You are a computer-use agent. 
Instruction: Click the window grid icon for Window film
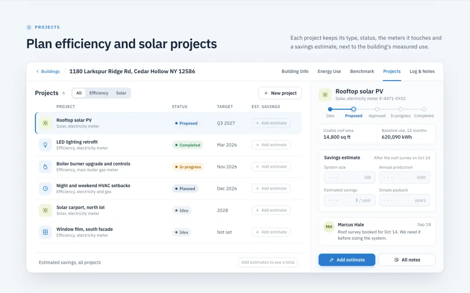point(45,232)
